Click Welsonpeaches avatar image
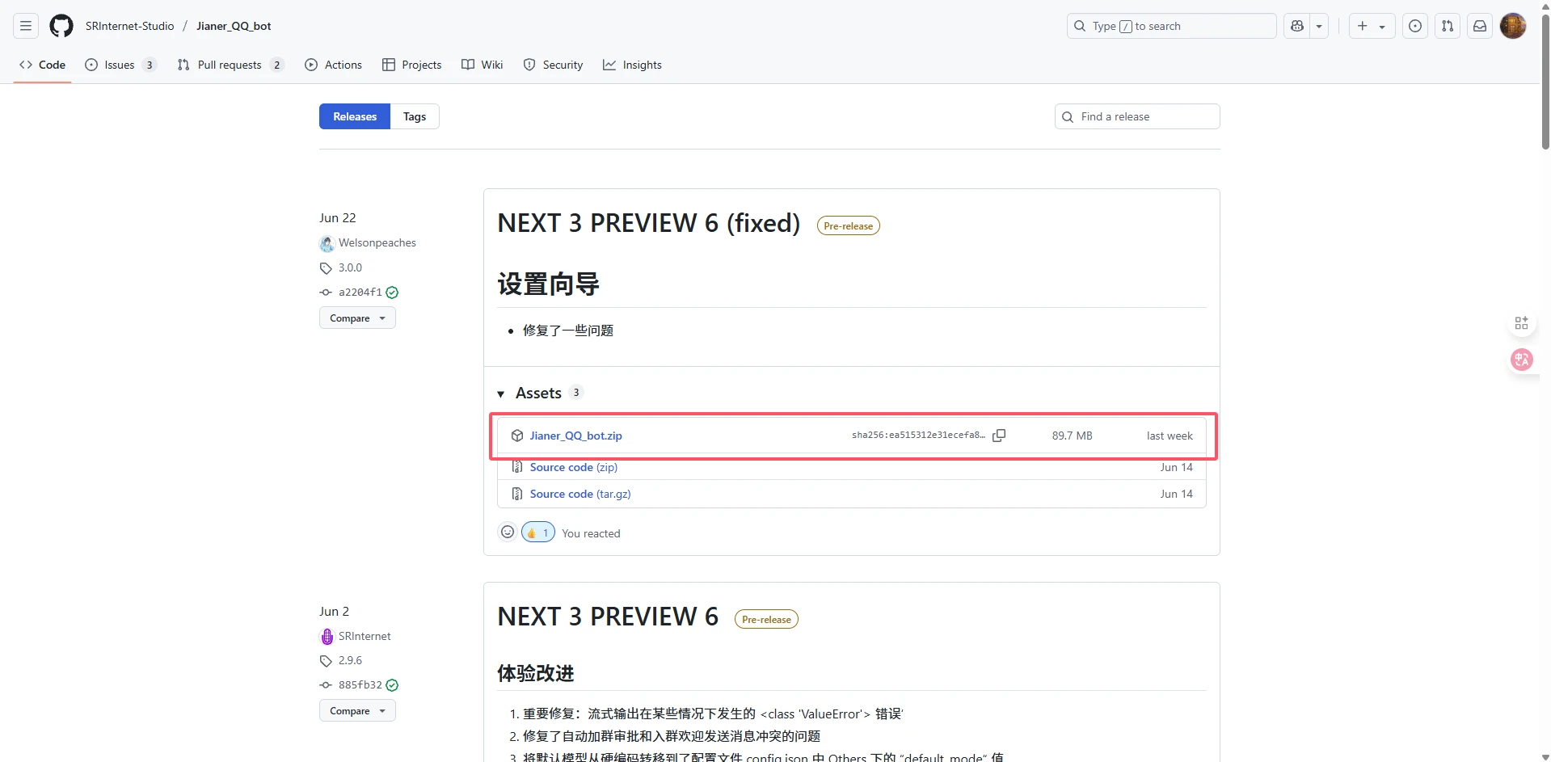Viewport: 1551px width, 762px height. 327,243
